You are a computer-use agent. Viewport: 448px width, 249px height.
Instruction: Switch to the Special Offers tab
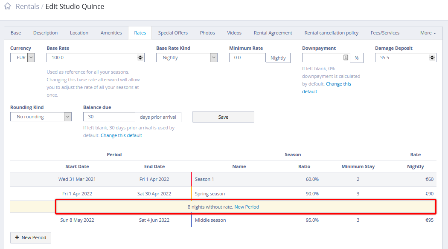[173, 33]
